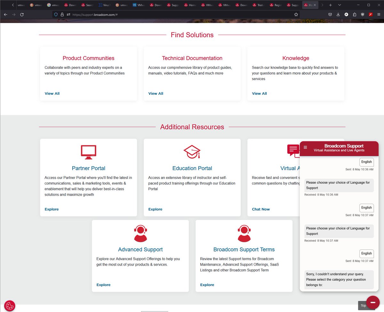Open the uBlock Origin shield icon

click(363, 14)
